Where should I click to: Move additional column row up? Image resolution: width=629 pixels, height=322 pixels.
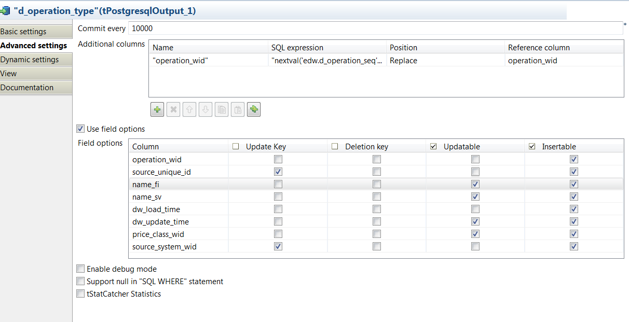189,109
